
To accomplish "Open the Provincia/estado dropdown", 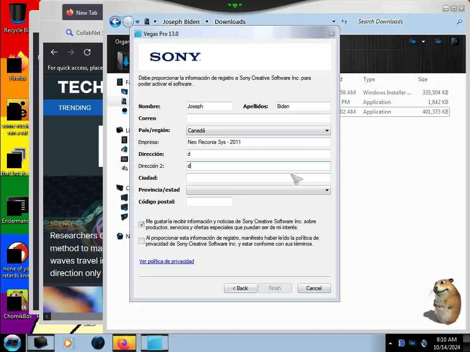I will coord(258,190).
